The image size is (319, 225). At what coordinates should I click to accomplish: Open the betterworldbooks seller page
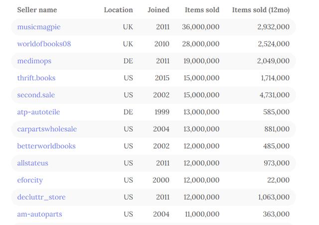46,146
